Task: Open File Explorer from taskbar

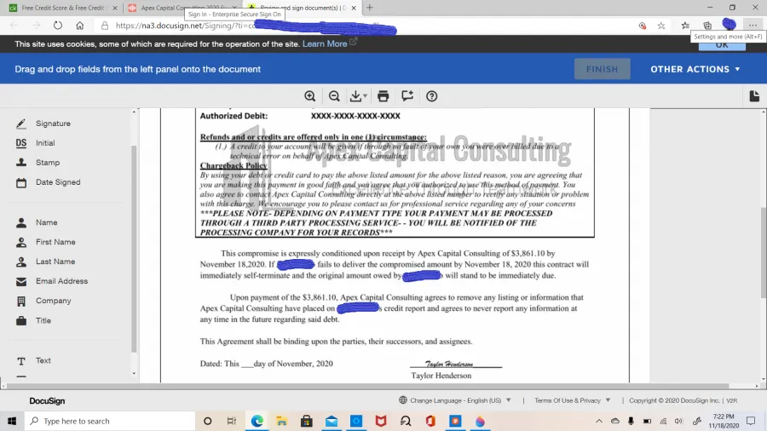Action: click(282, 421)
